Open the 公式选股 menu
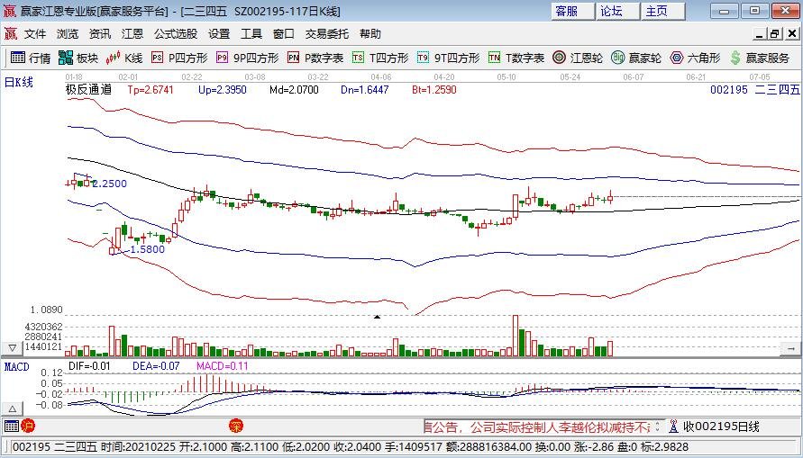 pyautogui.click(x=176, y=34)
